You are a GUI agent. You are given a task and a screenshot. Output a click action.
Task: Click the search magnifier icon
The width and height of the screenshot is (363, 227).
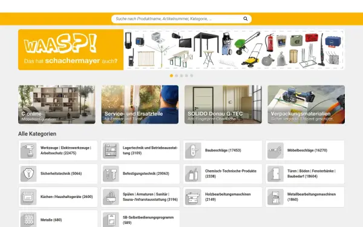pos(245,19)
